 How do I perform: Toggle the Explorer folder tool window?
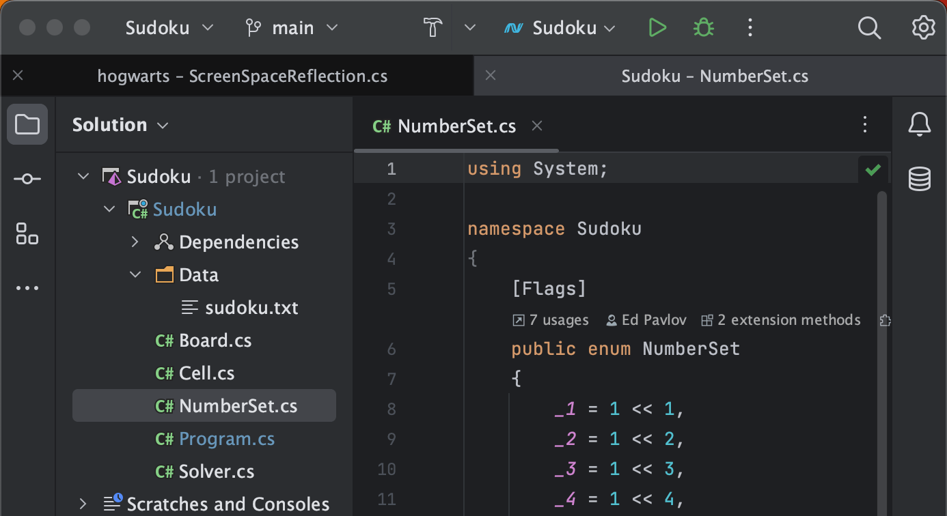coord(27,125)
